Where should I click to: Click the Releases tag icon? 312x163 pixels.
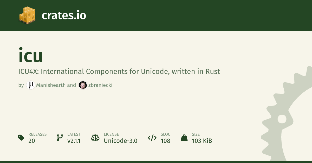(21, 138)
